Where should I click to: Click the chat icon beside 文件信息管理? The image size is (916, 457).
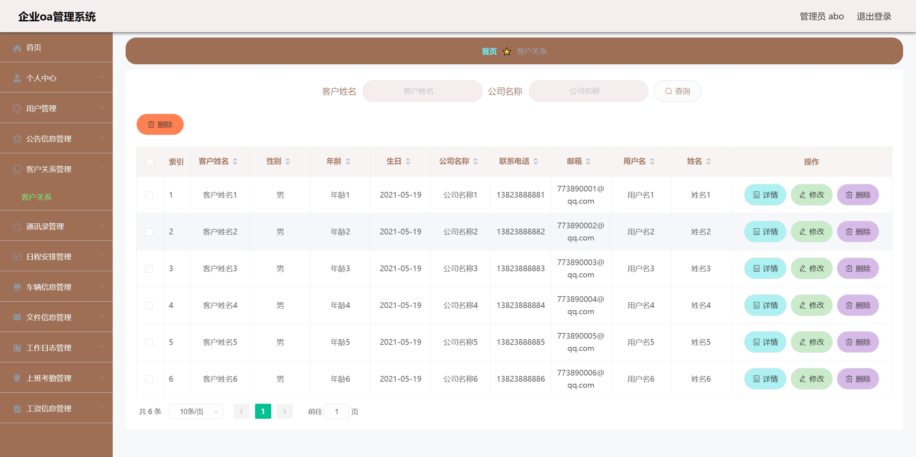[17, 318]
